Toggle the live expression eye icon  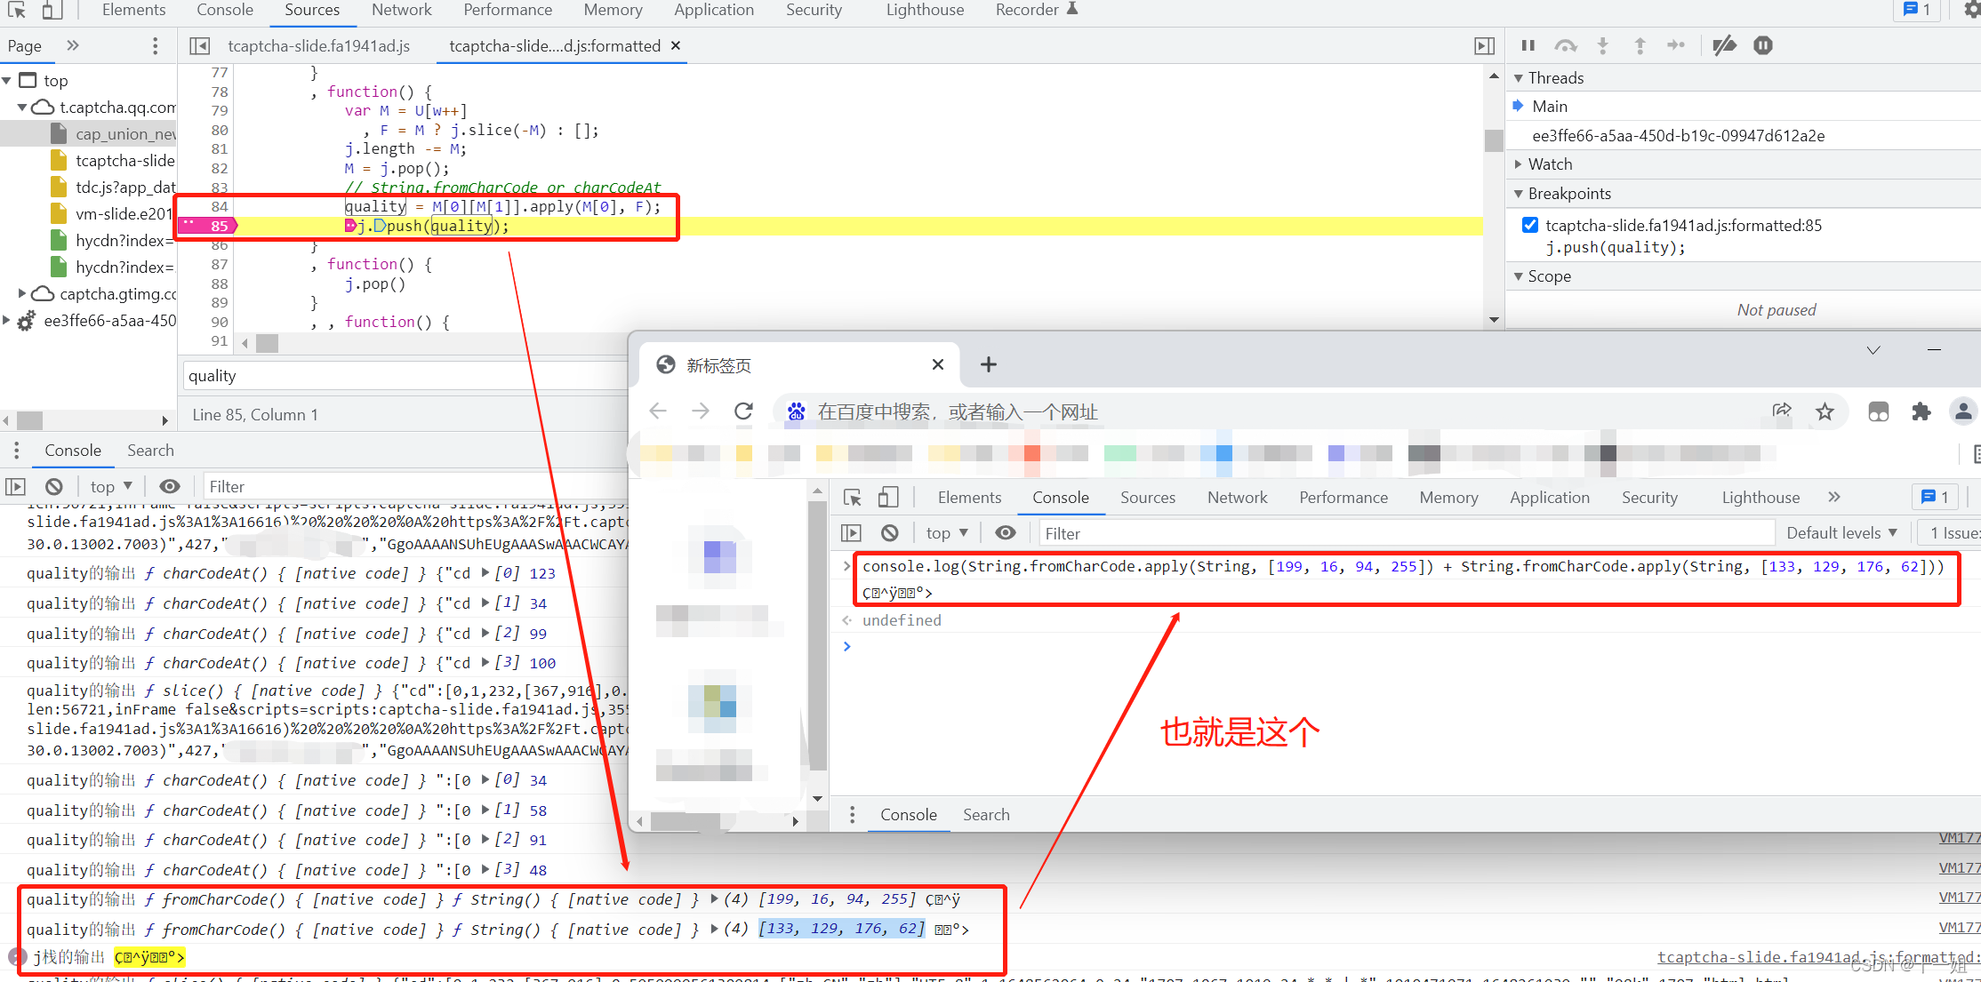tap(170, 486)
